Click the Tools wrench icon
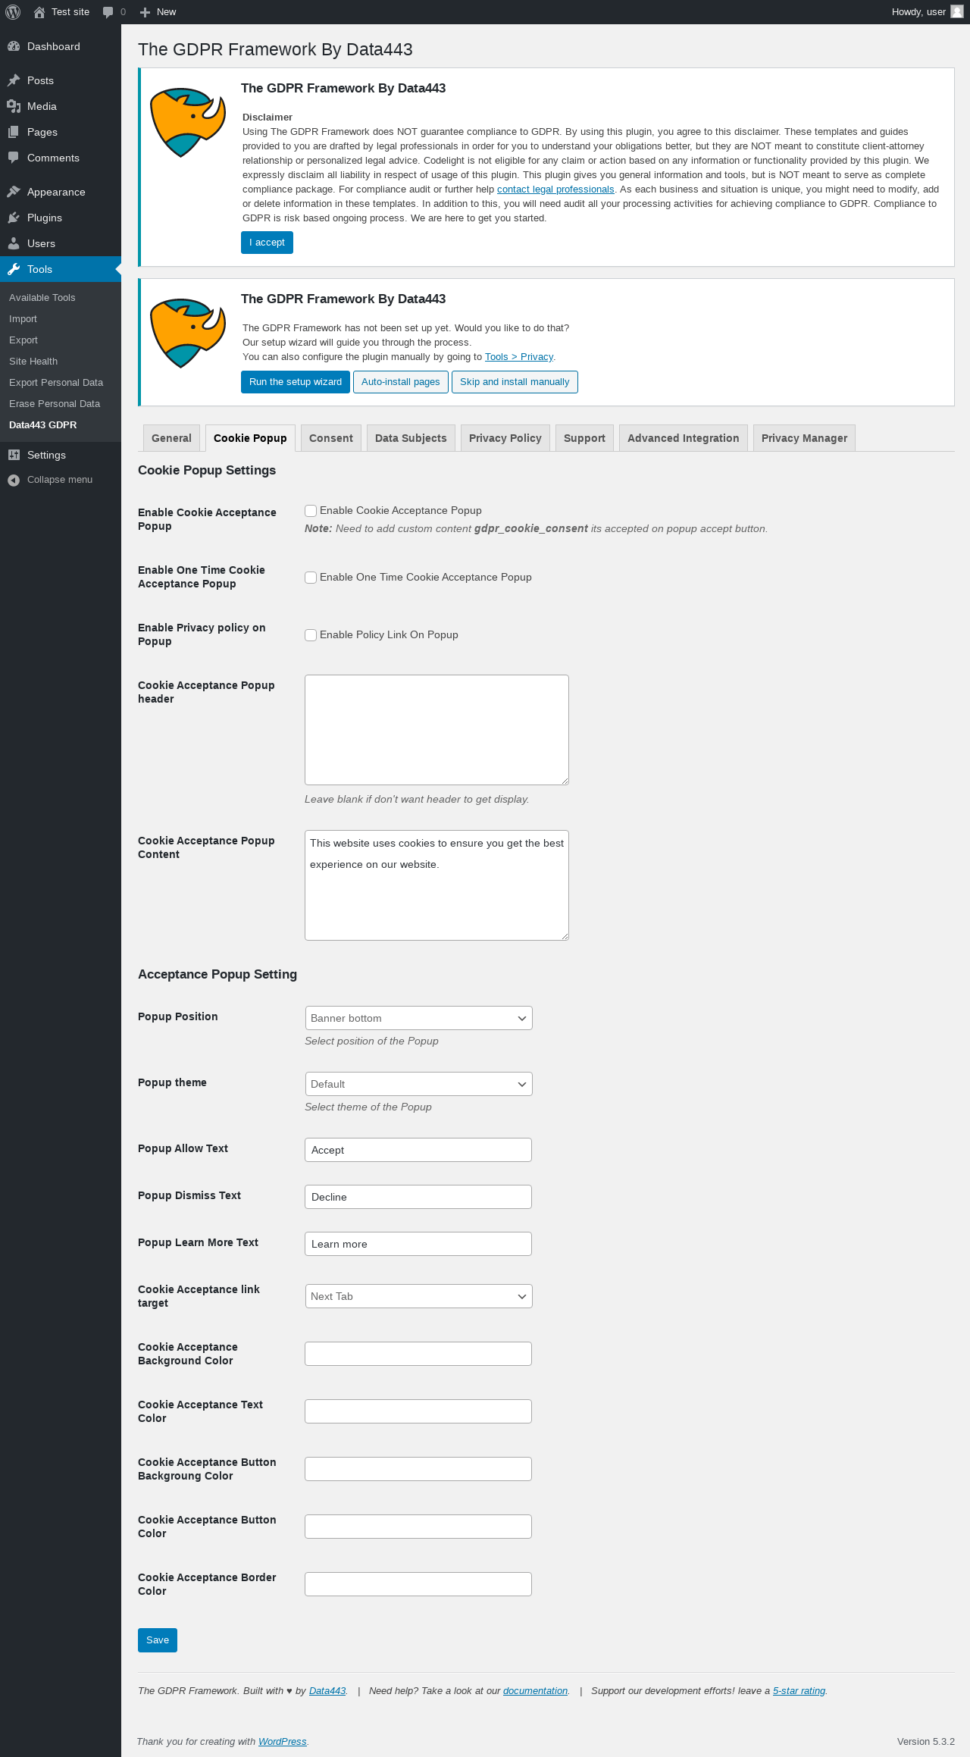Screen dimensions: 970x1757 [x=14, y=269]
